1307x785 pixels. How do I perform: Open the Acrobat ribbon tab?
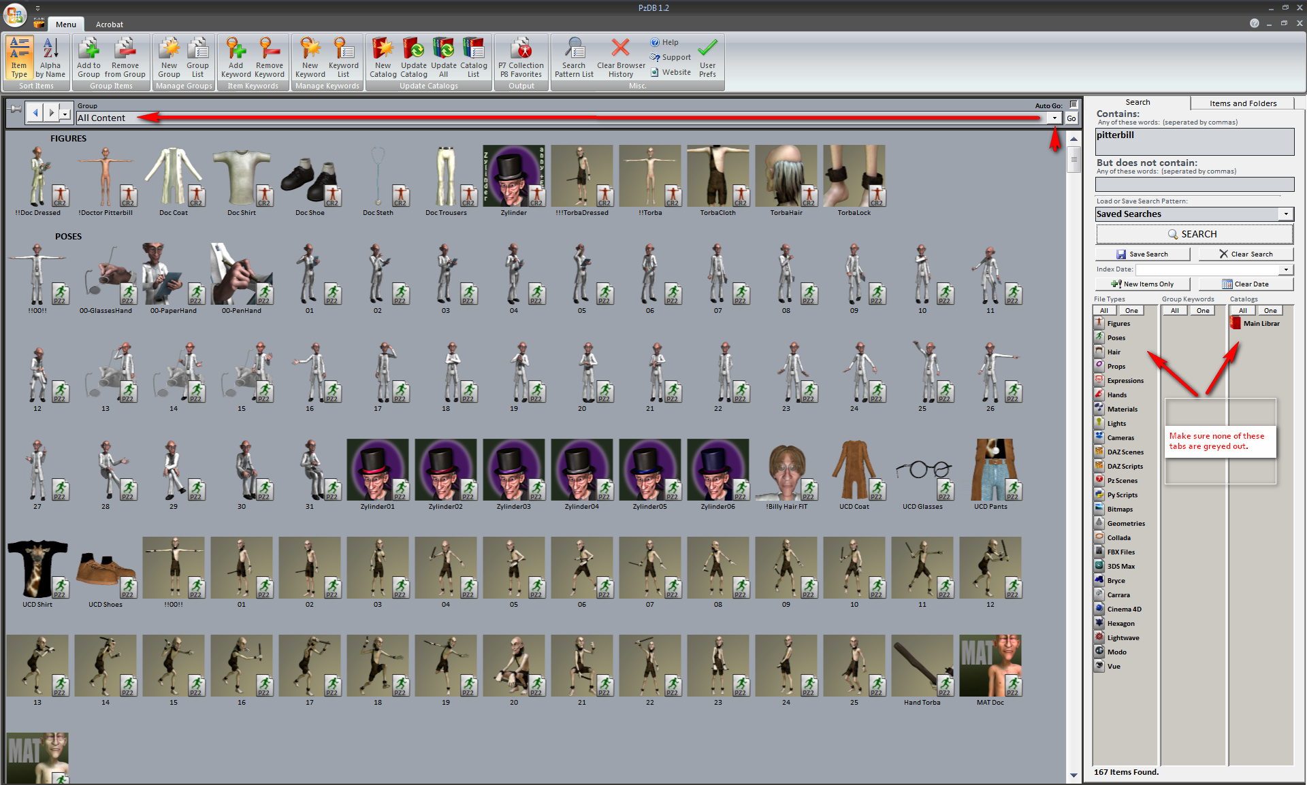click(x=110, y=24)
